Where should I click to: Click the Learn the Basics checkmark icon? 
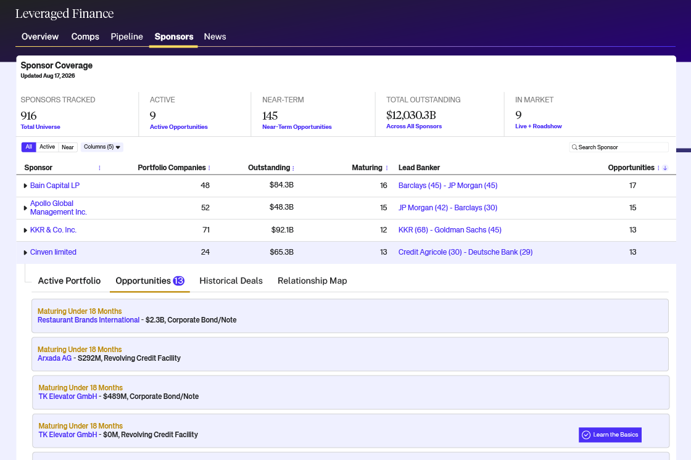(x=586, y=435)
